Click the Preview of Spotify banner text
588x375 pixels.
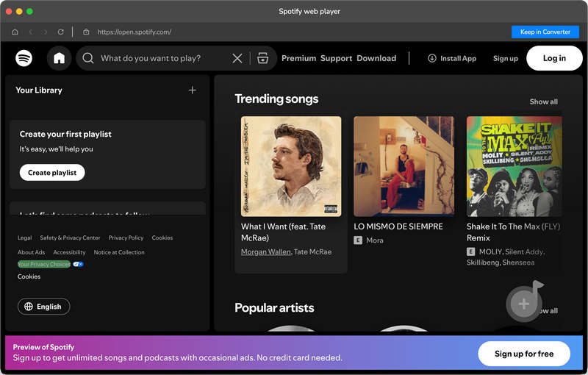[x=43, y=347]
